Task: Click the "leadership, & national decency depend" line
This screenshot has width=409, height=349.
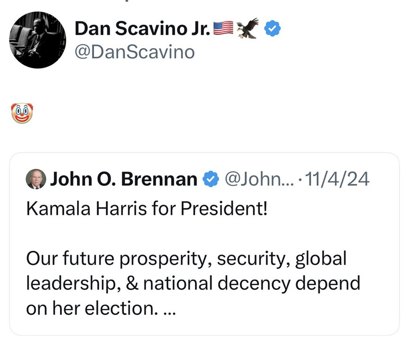Action: pyautogui.click(x=193, y=283)
